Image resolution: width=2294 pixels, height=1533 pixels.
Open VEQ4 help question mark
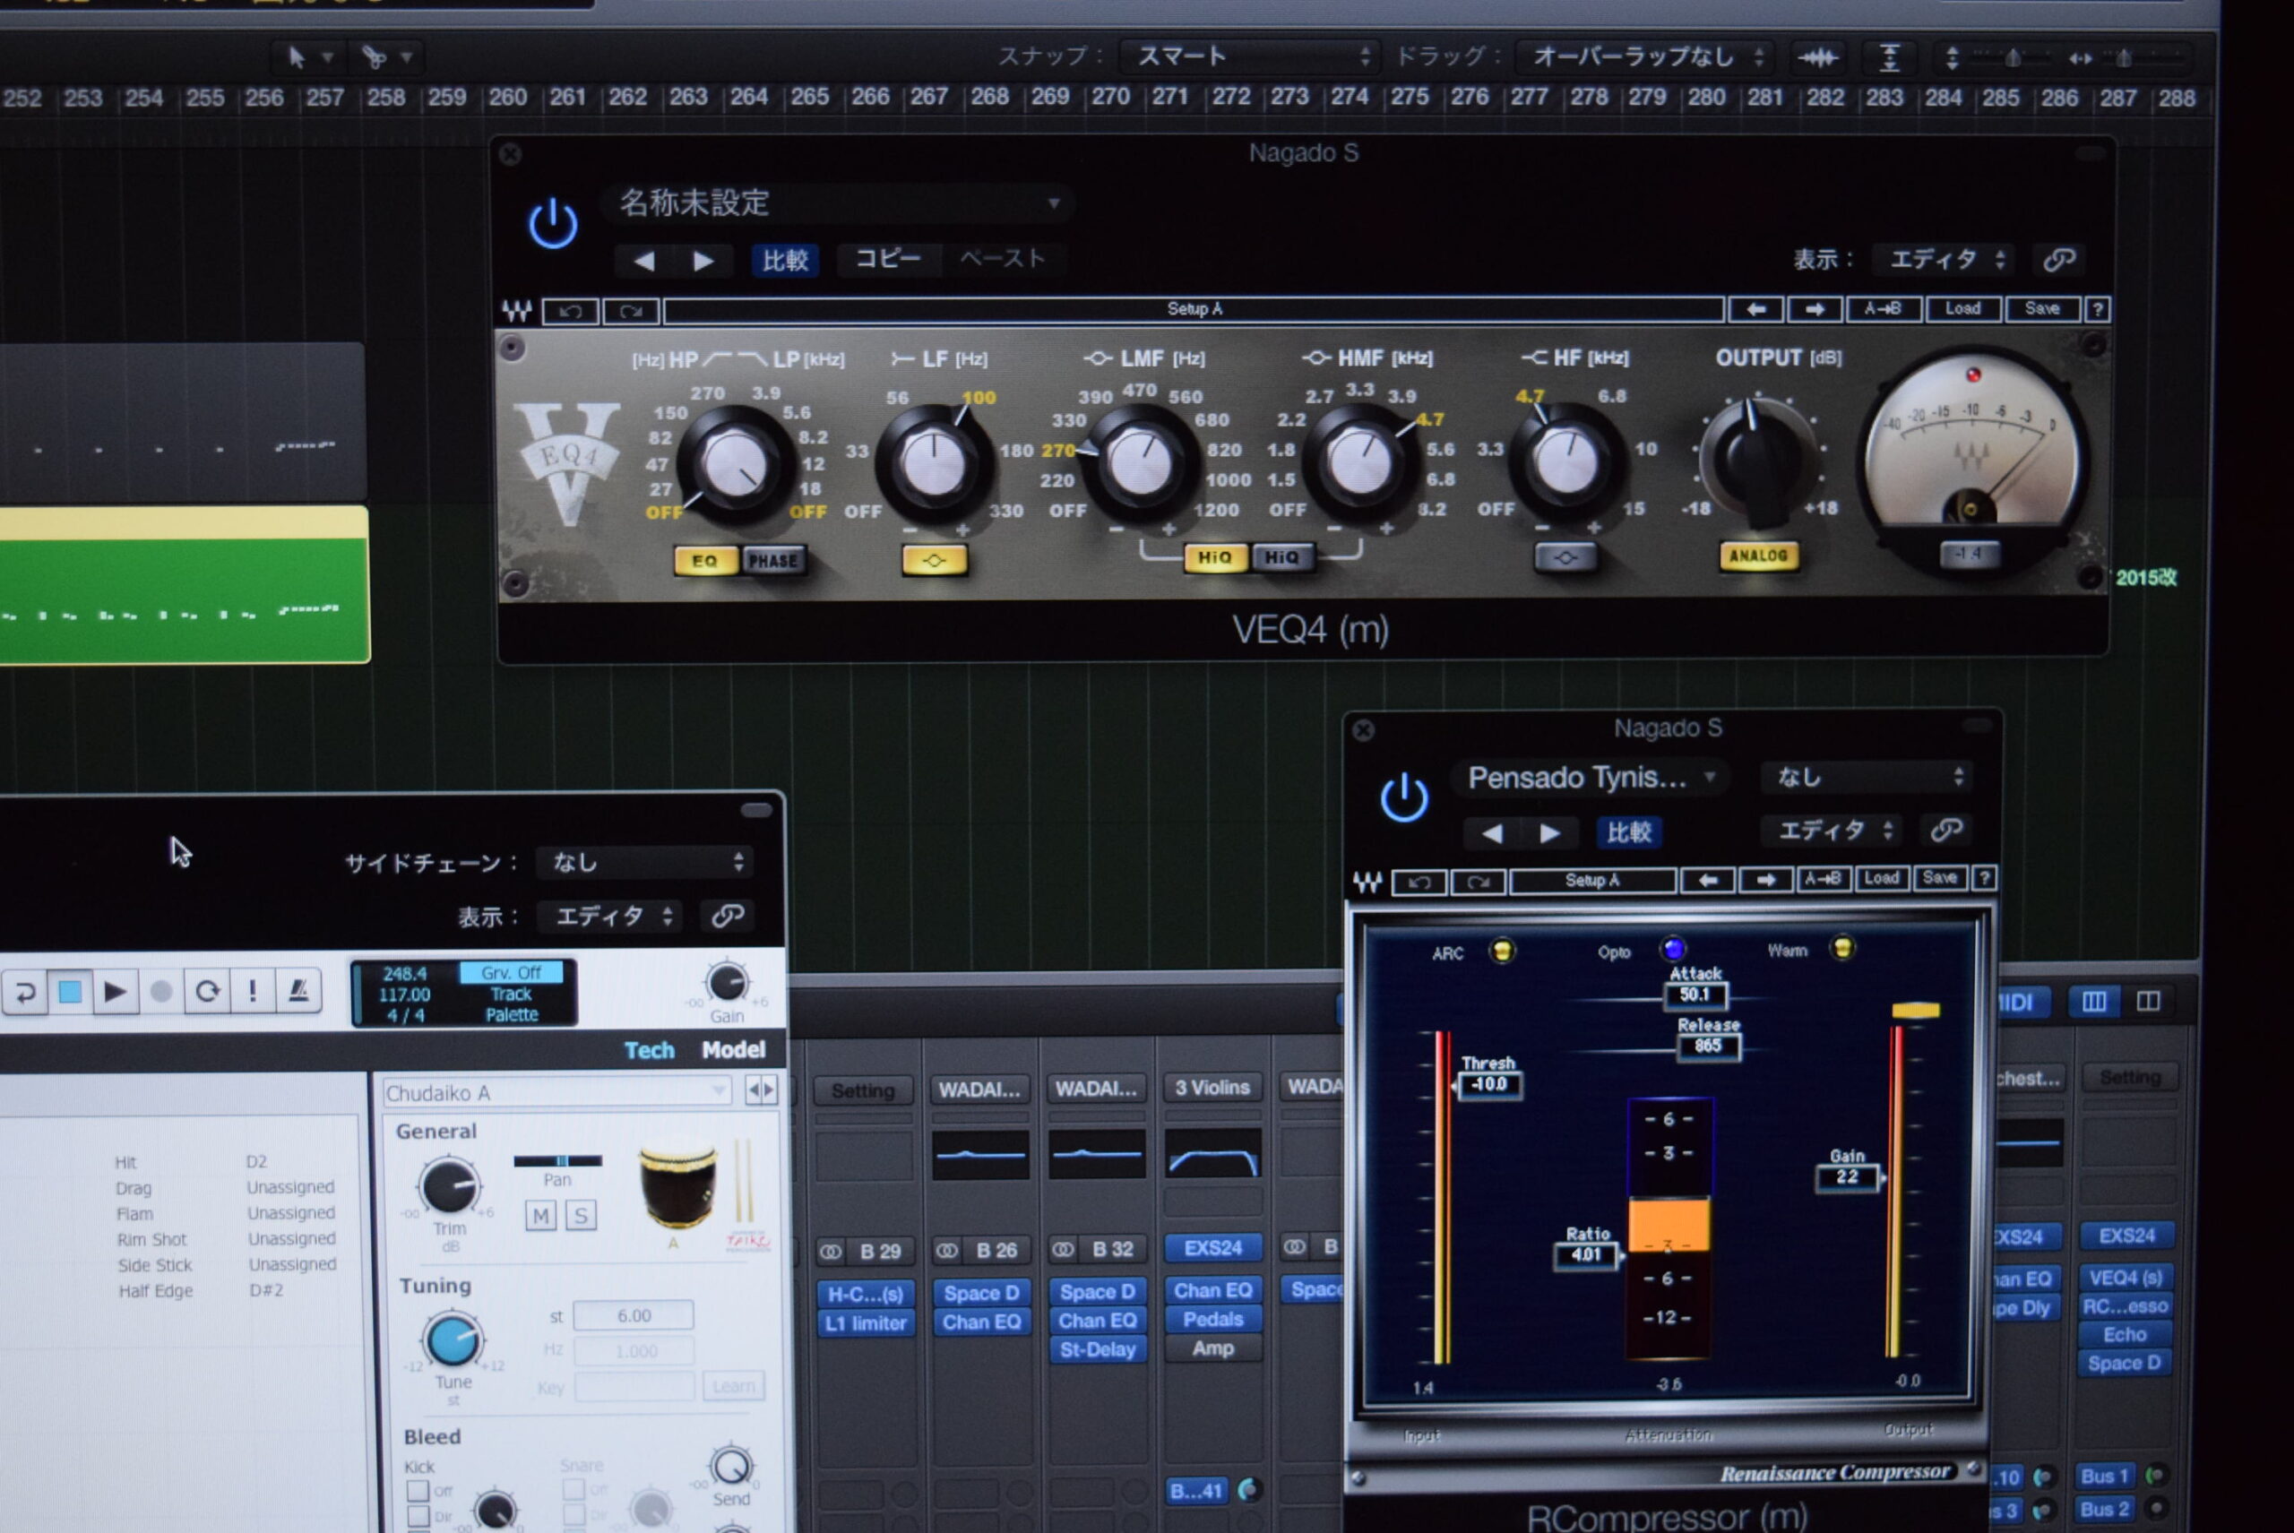click(2097, 310)
